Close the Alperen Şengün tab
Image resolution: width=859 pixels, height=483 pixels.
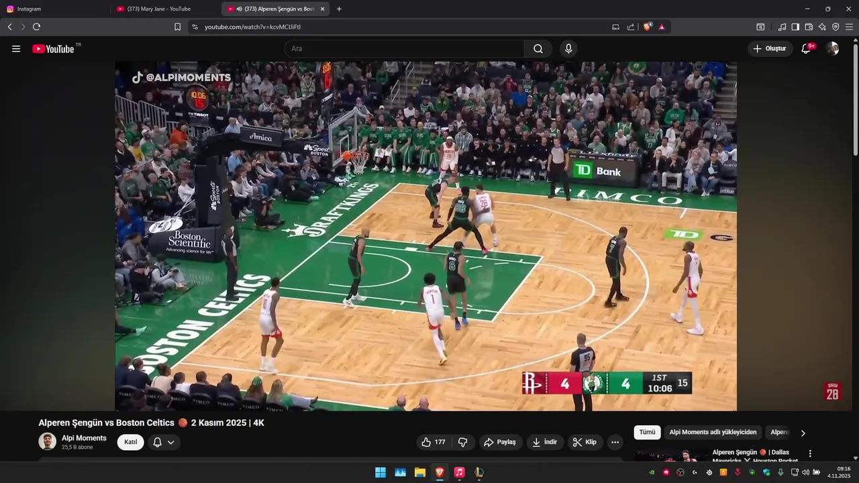322,9
